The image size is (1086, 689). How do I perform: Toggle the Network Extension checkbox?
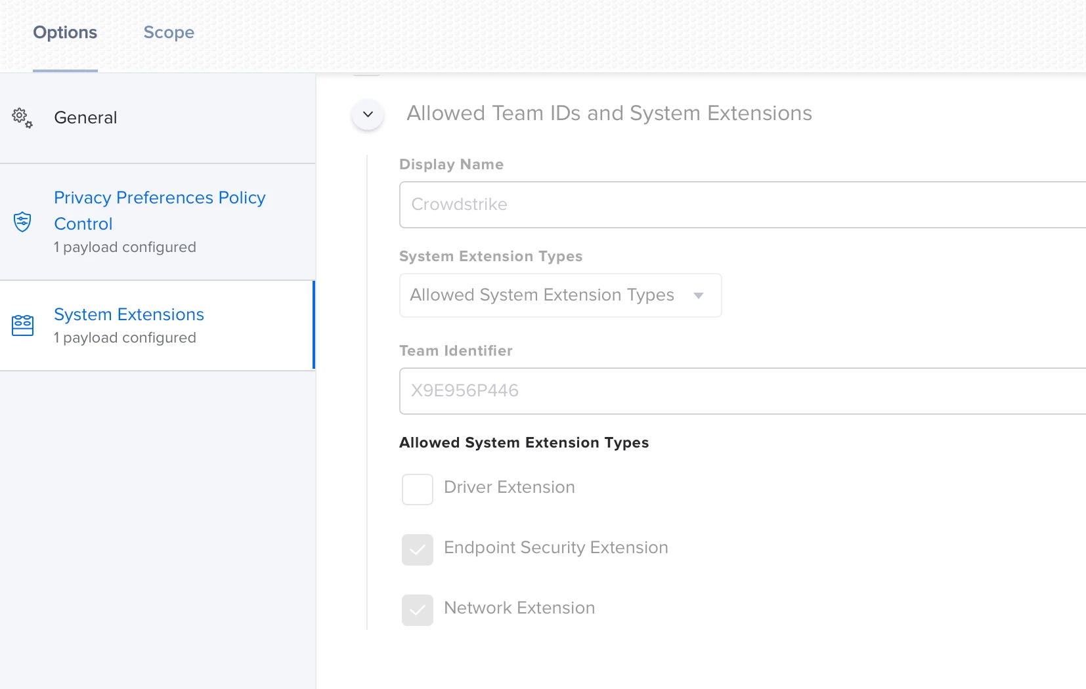(418, 610)
